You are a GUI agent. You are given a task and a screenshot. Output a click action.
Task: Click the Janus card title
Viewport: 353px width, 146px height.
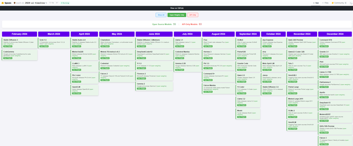pos(265,75)
